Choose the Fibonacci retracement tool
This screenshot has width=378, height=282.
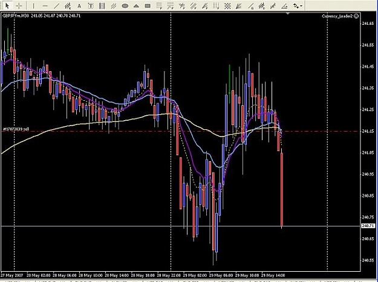click(x=159, y=6)
